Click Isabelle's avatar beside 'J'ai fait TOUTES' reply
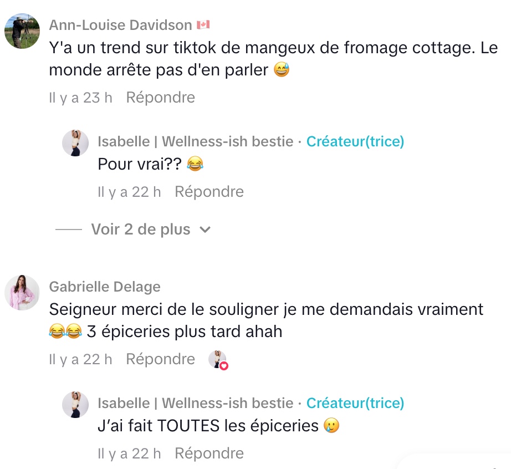The image size is (511, 469). tap(75, 405)
